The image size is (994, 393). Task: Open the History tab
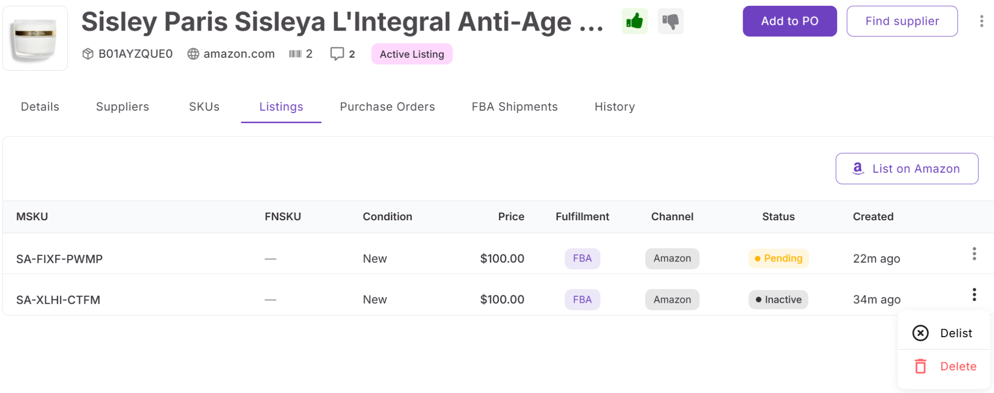[x=614, y=107]
